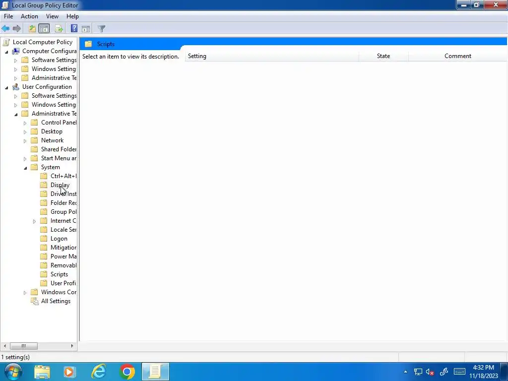This screenshot has height=381, width=508.
Task: Click the tree pane scrollbar left arrow
Action: tap(4, 346)
